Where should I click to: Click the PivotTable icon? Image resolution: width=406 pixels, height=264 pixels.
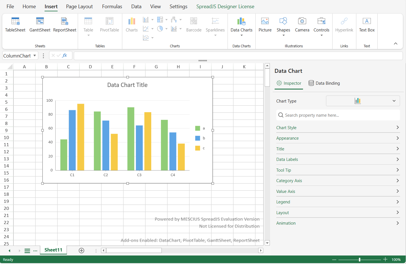[110, 21]
